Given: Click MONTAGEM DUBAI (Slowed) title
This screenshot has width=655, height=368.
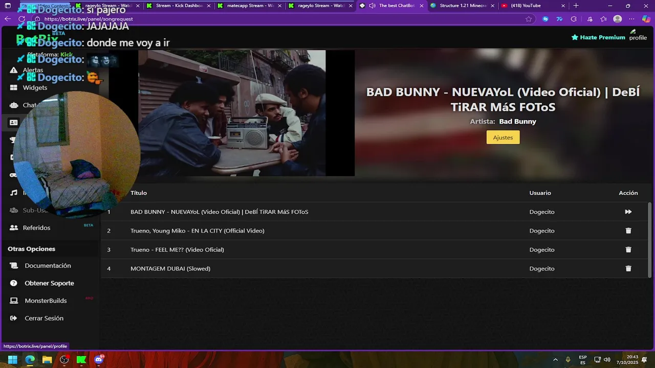Looking at the screenshot, I should [170, 268].
